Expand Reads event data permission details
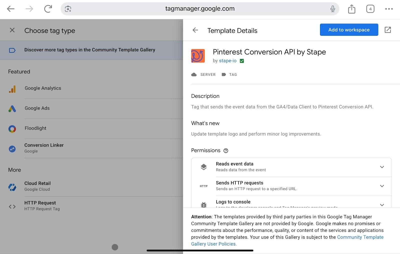Viewport: 400px width, 254px height. (x=382, y=167)
